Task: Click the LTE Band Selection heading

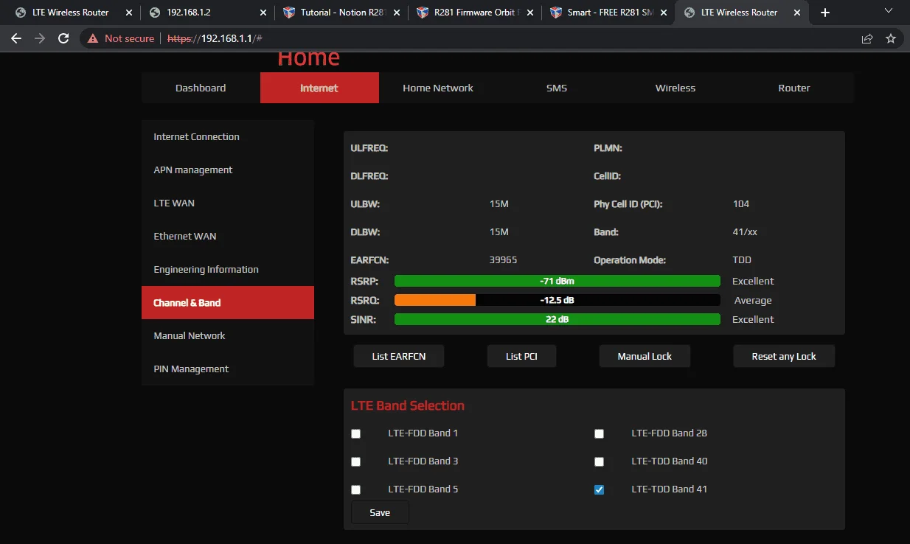Action: click(x=408, y=405)
